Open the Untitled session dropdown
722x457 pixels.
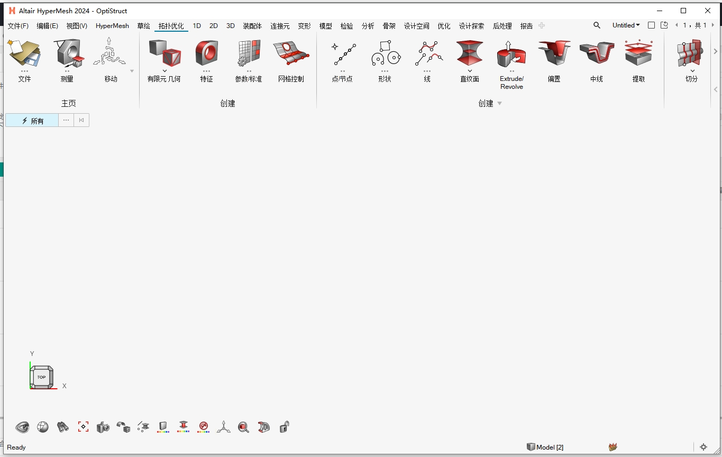(626, 25)
